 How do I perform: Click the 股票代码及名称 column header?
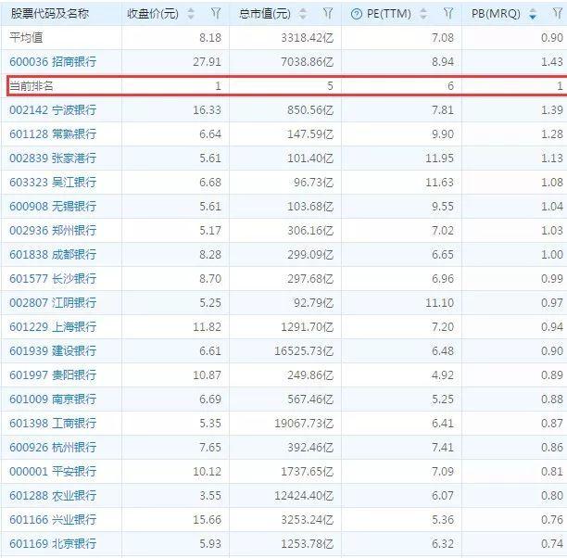click(50, 14)
